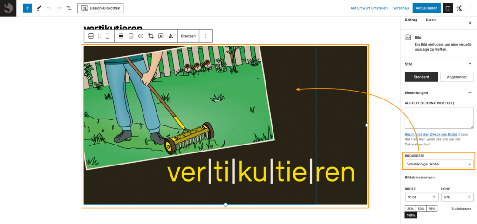Select the crop tool

151,36
